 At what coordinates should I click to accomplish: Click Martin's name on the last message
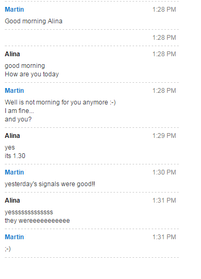(14, 237)
